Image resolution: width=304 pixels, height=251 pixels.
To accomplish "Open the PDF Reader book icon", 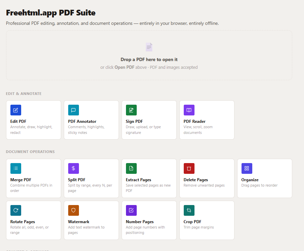I will click(189, 110).
